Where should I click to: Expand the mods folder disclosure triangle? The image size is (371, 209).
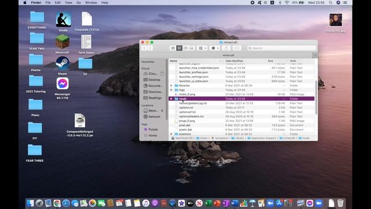click(172, 99)
